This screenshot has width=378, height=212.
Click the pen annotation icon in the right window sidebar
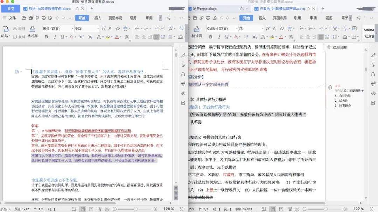(x=373, y=55)
